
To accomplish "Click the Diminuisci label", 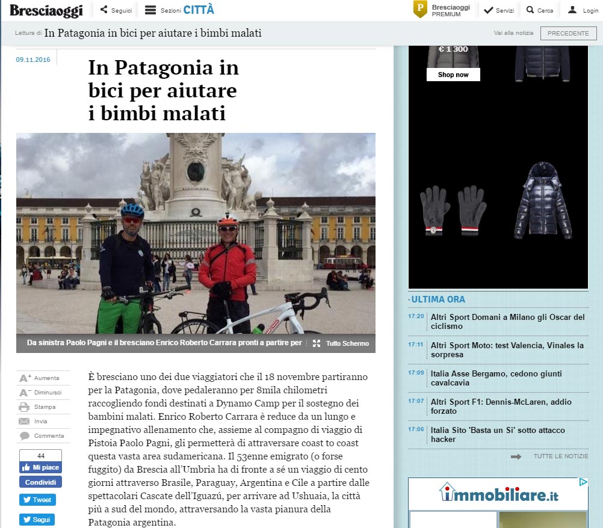I will pos(48,392).
